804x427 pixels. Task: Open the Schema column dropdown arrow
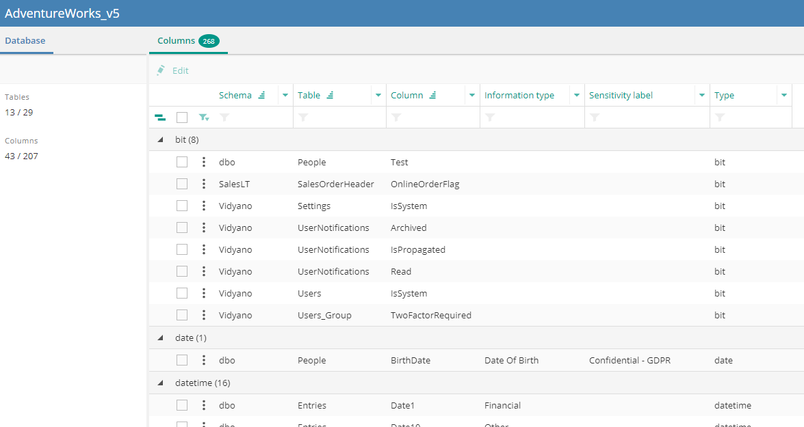(x=285, y=95)
